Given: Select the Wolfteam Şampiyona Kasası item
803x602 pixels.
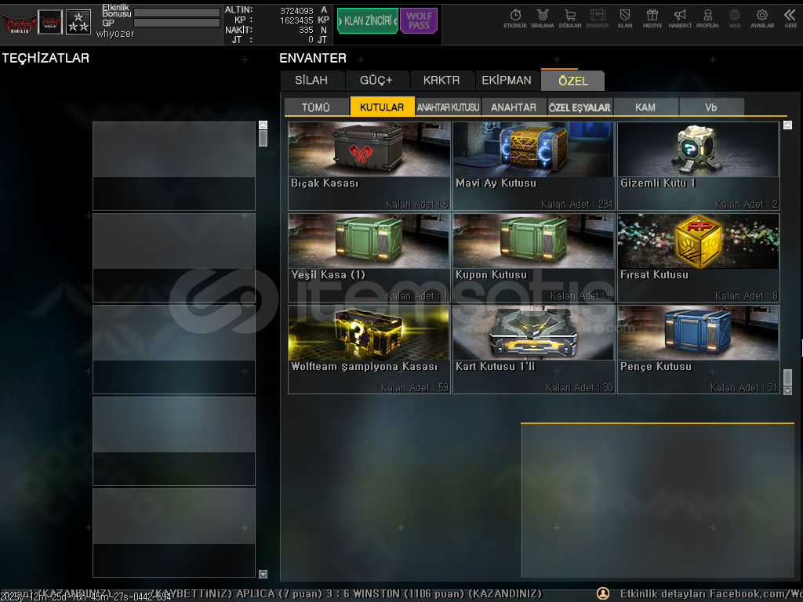Looking at the screenshot, I should (x=369, y=350).
